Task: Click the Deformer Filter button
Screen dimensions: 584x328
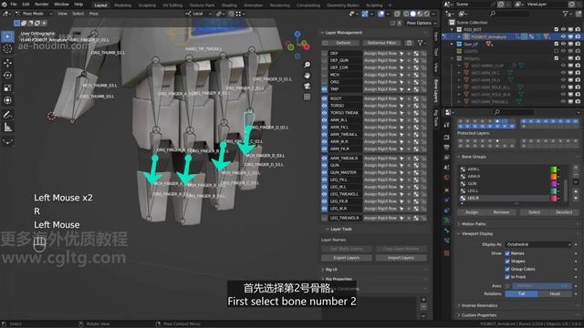Action: point(381,43)
